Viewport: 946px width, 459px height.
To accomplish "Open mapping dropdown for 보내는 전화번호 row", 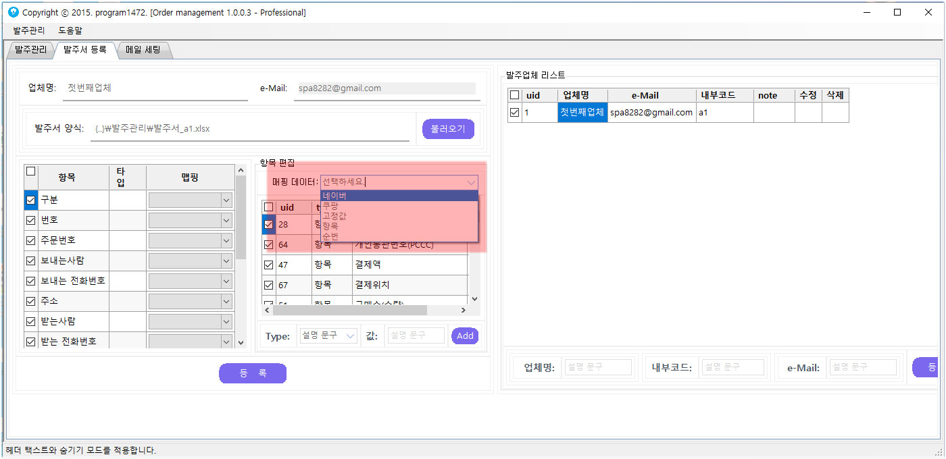I will tap(191, 281).
